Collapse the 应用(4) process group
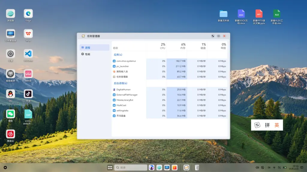 click(118, 55)
